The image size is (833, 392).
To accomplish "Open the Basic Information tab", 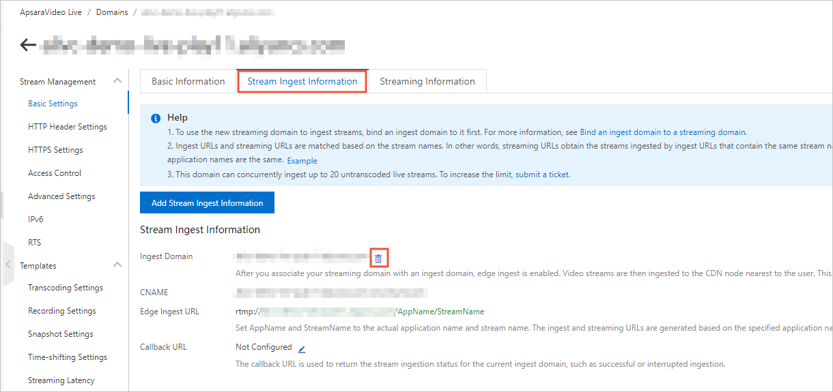I will point(188,81).
